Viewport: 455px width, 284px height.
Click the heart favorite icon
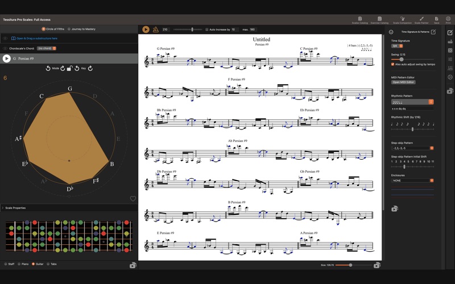pyautogui.click(x=133, y=198)
